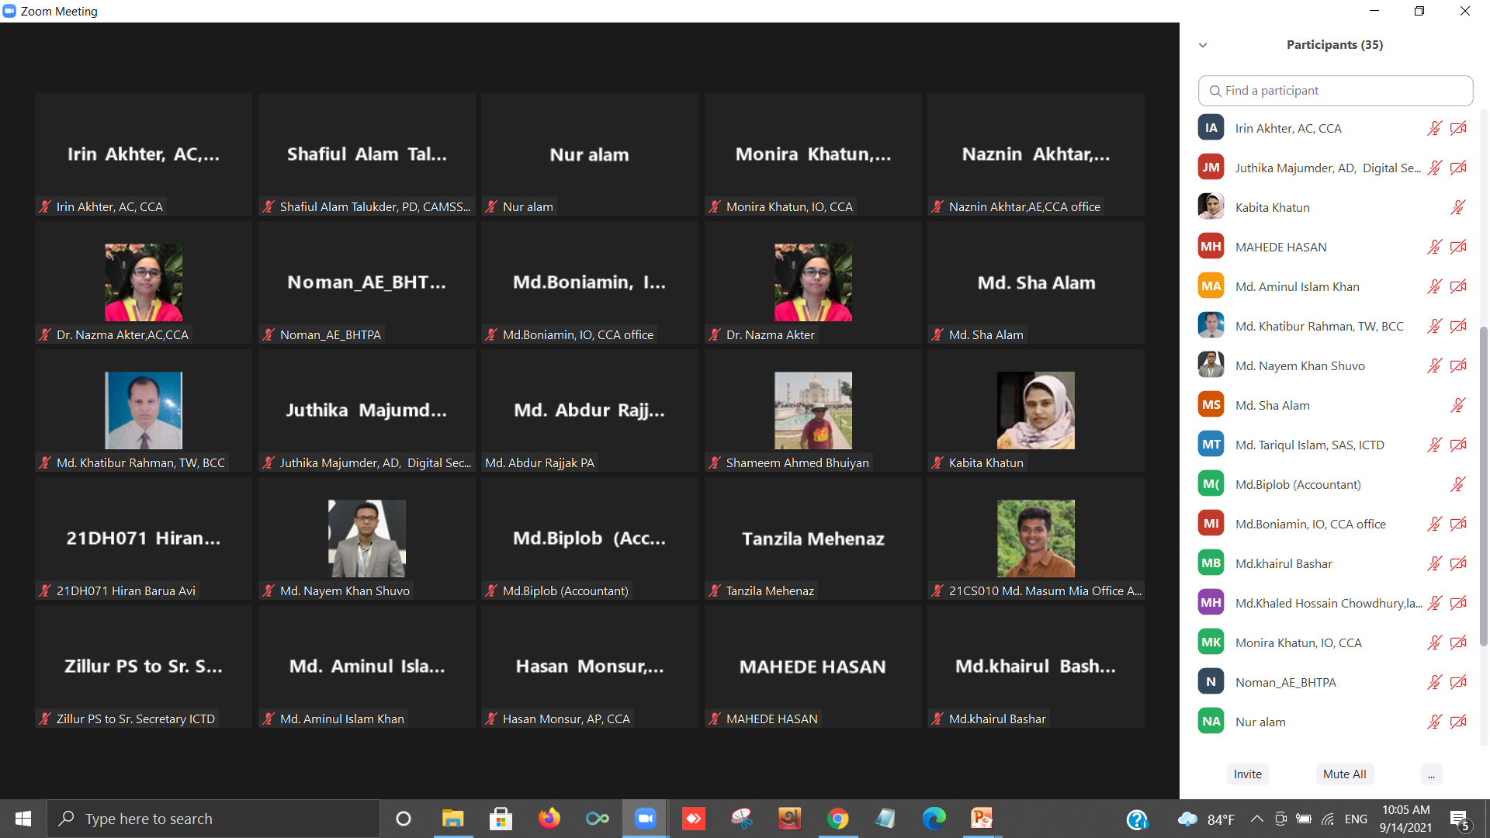Select Shameem Ahmed Bhuiyan's video tile
Viewport: 1490px width, 838px height.
(x=813, y=410)
